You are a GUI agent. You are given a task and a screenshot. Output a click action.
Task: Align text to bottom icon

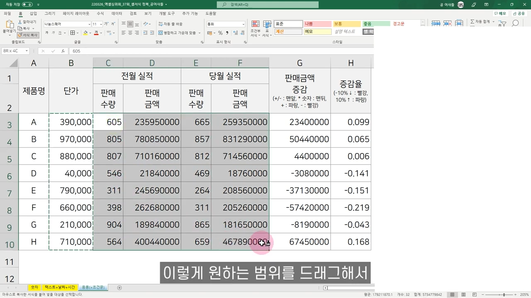[x=137, y=24]
